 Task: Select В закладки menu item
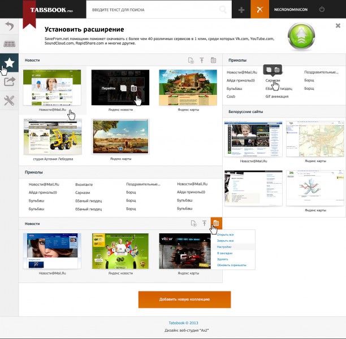224,253
